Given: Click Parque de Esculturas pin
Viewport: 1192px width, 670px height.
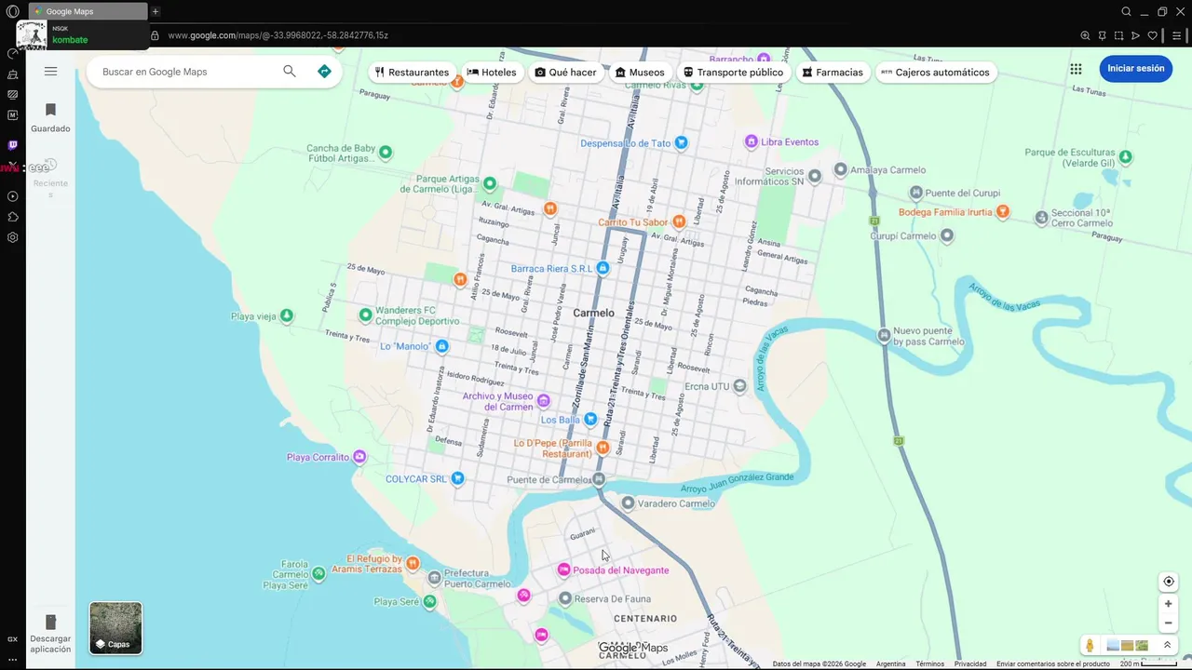Looking at the screenshot, I should [x=1126, y=156].
